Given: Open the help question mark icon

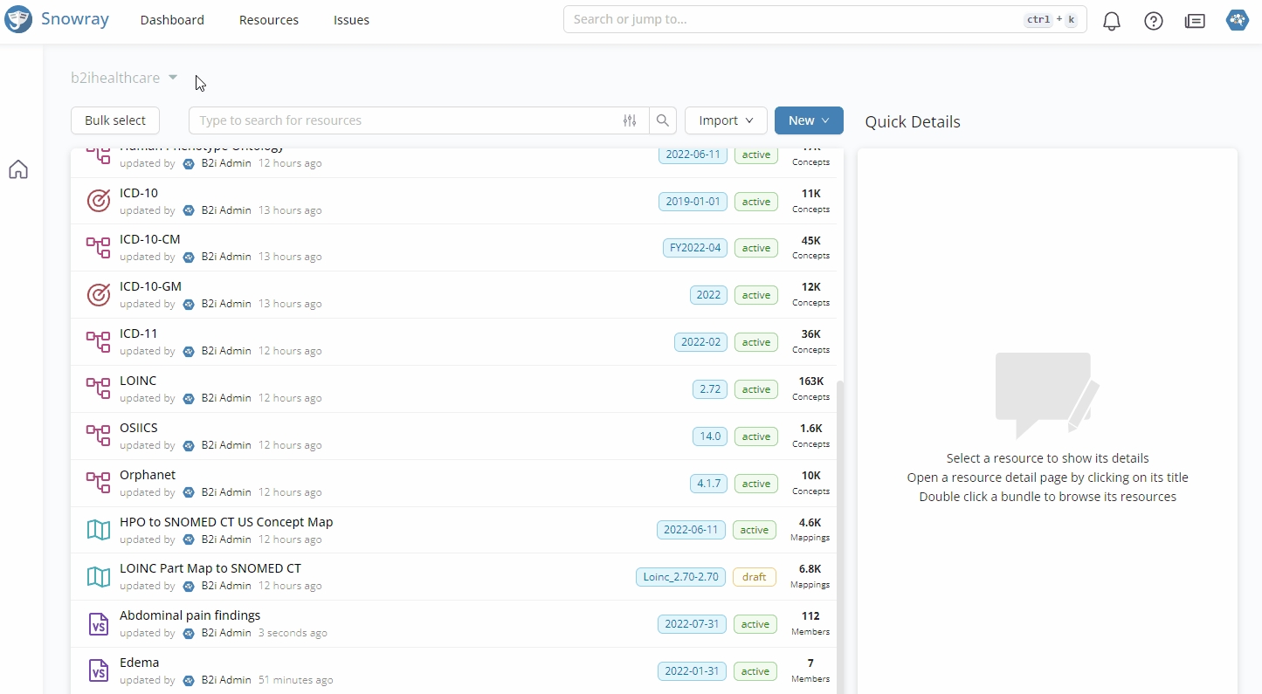Looking at the screenshot, I should point(1154,21).
